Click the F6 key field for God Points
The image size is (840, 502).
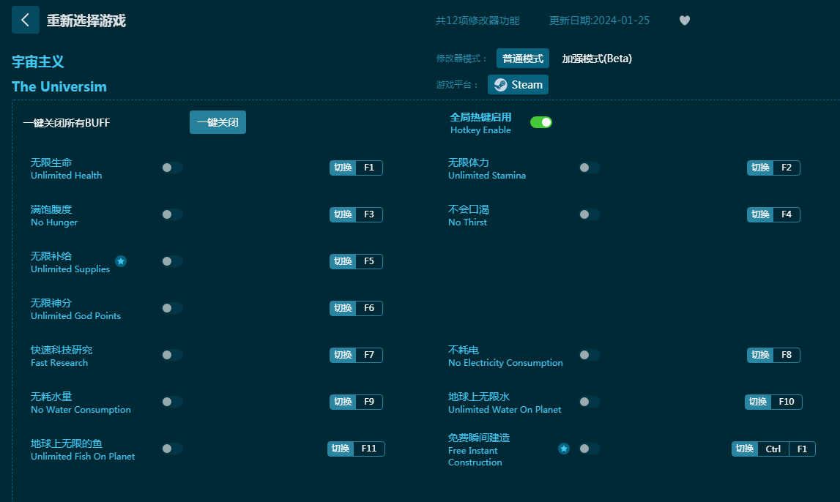369,308
